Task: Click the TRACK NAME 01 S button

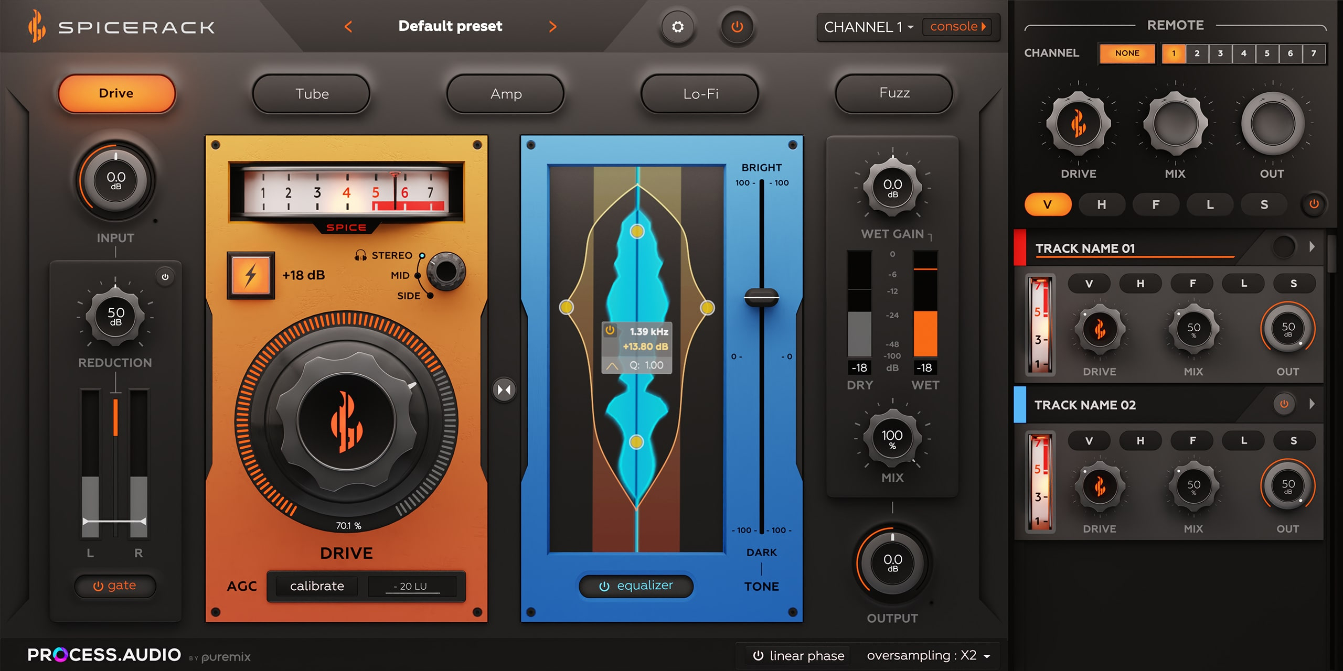Action: pos(1294,284)
